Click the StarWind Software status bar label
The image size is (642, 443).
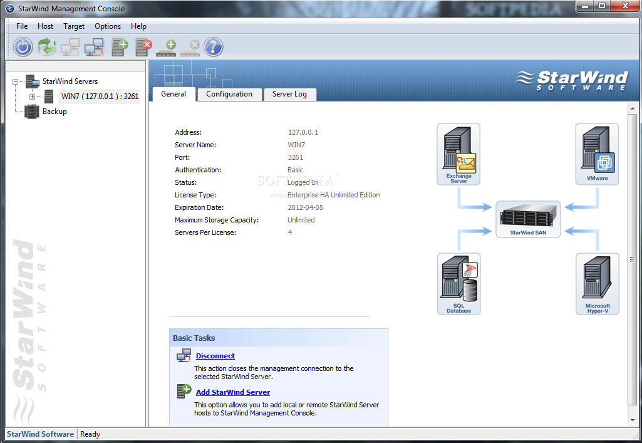pyautogui.click(x=41, y=434)
